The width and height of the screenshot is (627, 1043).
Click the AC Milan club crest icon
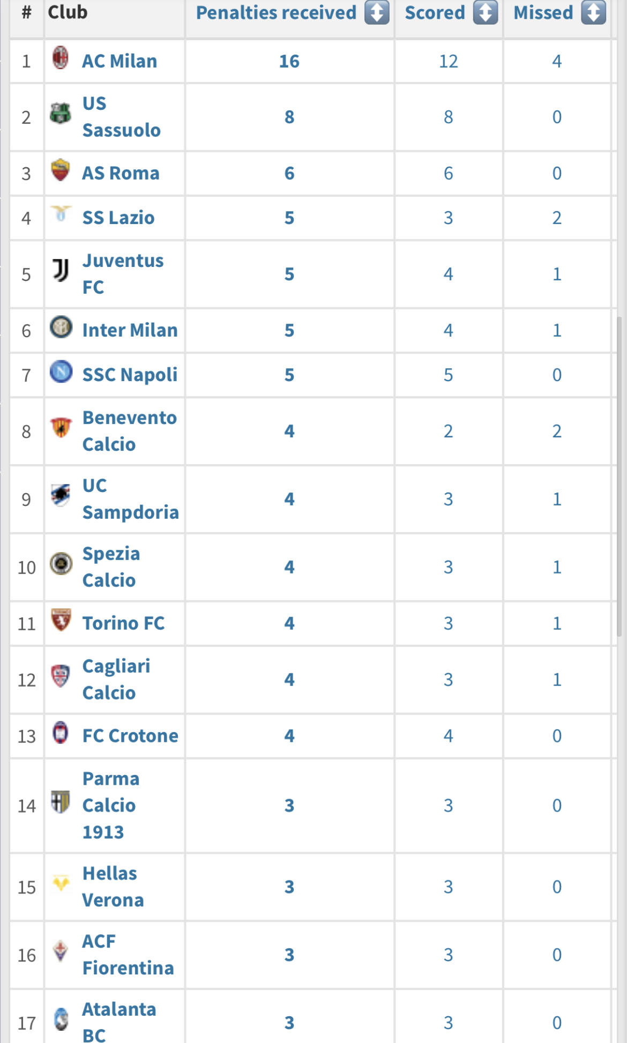(x=61, y=58)
